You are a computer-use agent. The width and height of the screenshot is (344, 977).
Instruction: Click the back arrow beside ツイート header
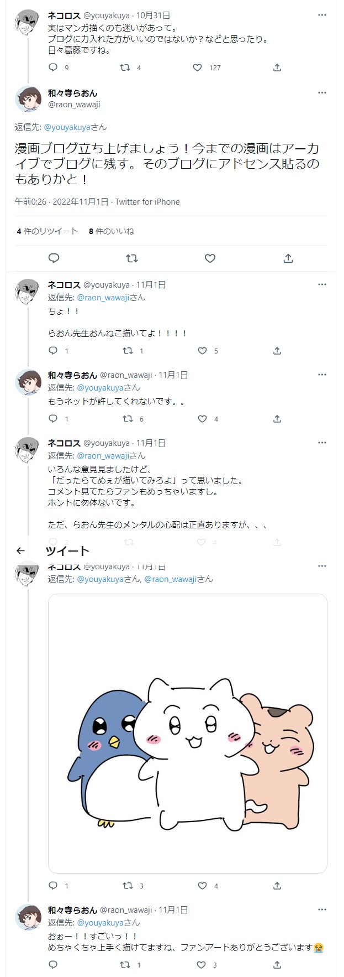pyautogui.click(x=20, y=550)
